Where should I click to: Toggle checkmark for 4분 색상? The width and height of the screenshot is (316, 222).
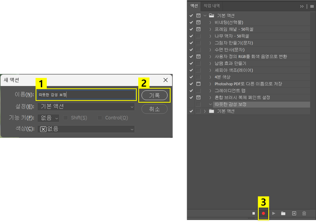[191, 77]
